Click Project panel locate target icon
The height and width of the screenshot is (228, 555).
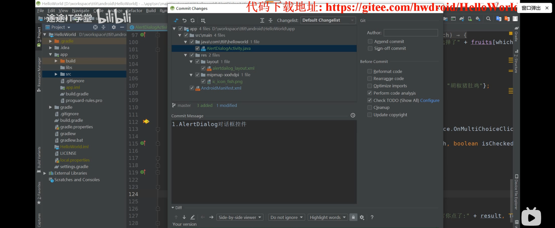(95, 27)
